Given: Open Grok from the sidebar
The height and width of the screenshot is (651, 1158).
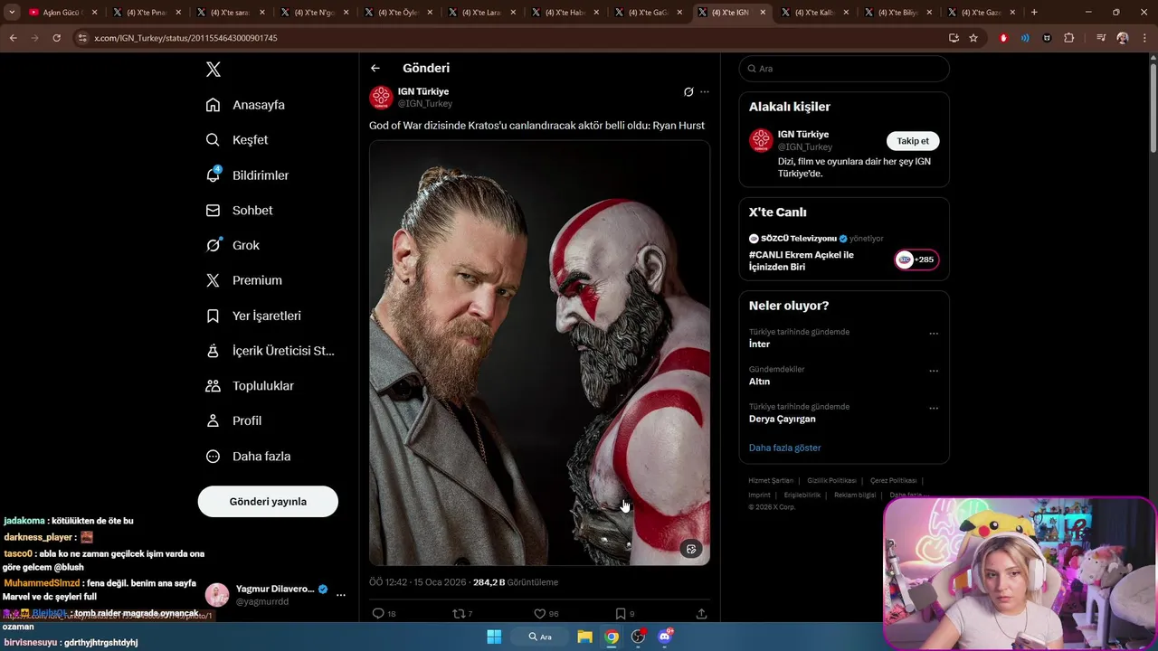Looking at the screenshot, I should (x=233, y=245).
